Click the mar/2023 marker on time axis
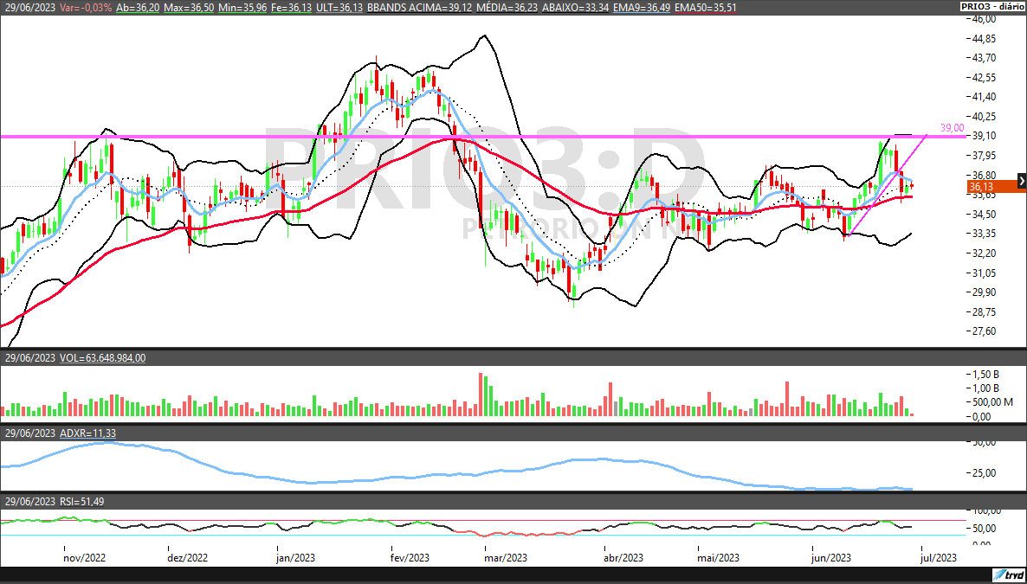Screen dimensions: 1027x584 [506, 558]
